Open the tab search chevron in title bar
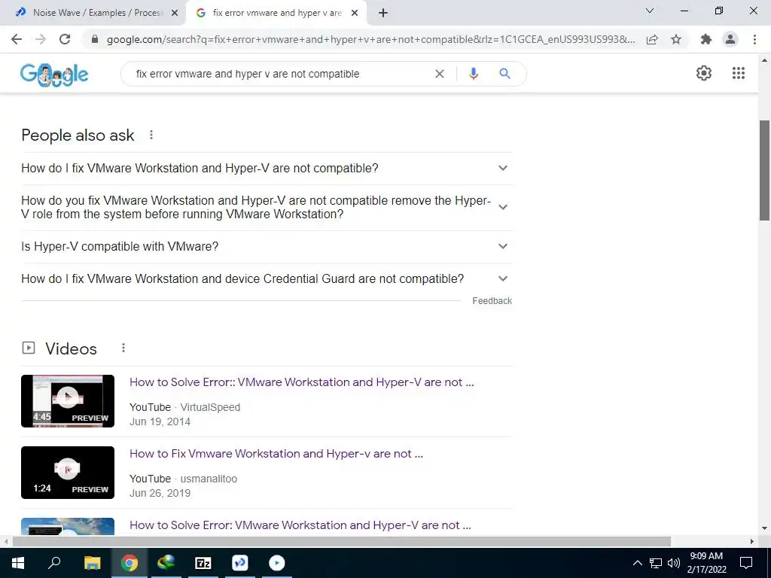Viewport: 771px width, 578px height. (x=650, y=11)
